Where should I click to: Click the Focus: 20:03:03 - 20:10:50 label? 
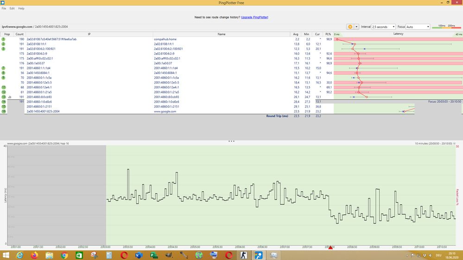click(x=444, y=101)
